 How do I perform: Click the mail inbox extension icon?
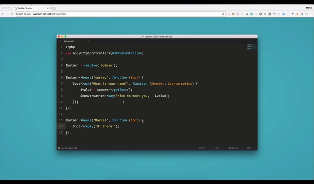(247, 14)
